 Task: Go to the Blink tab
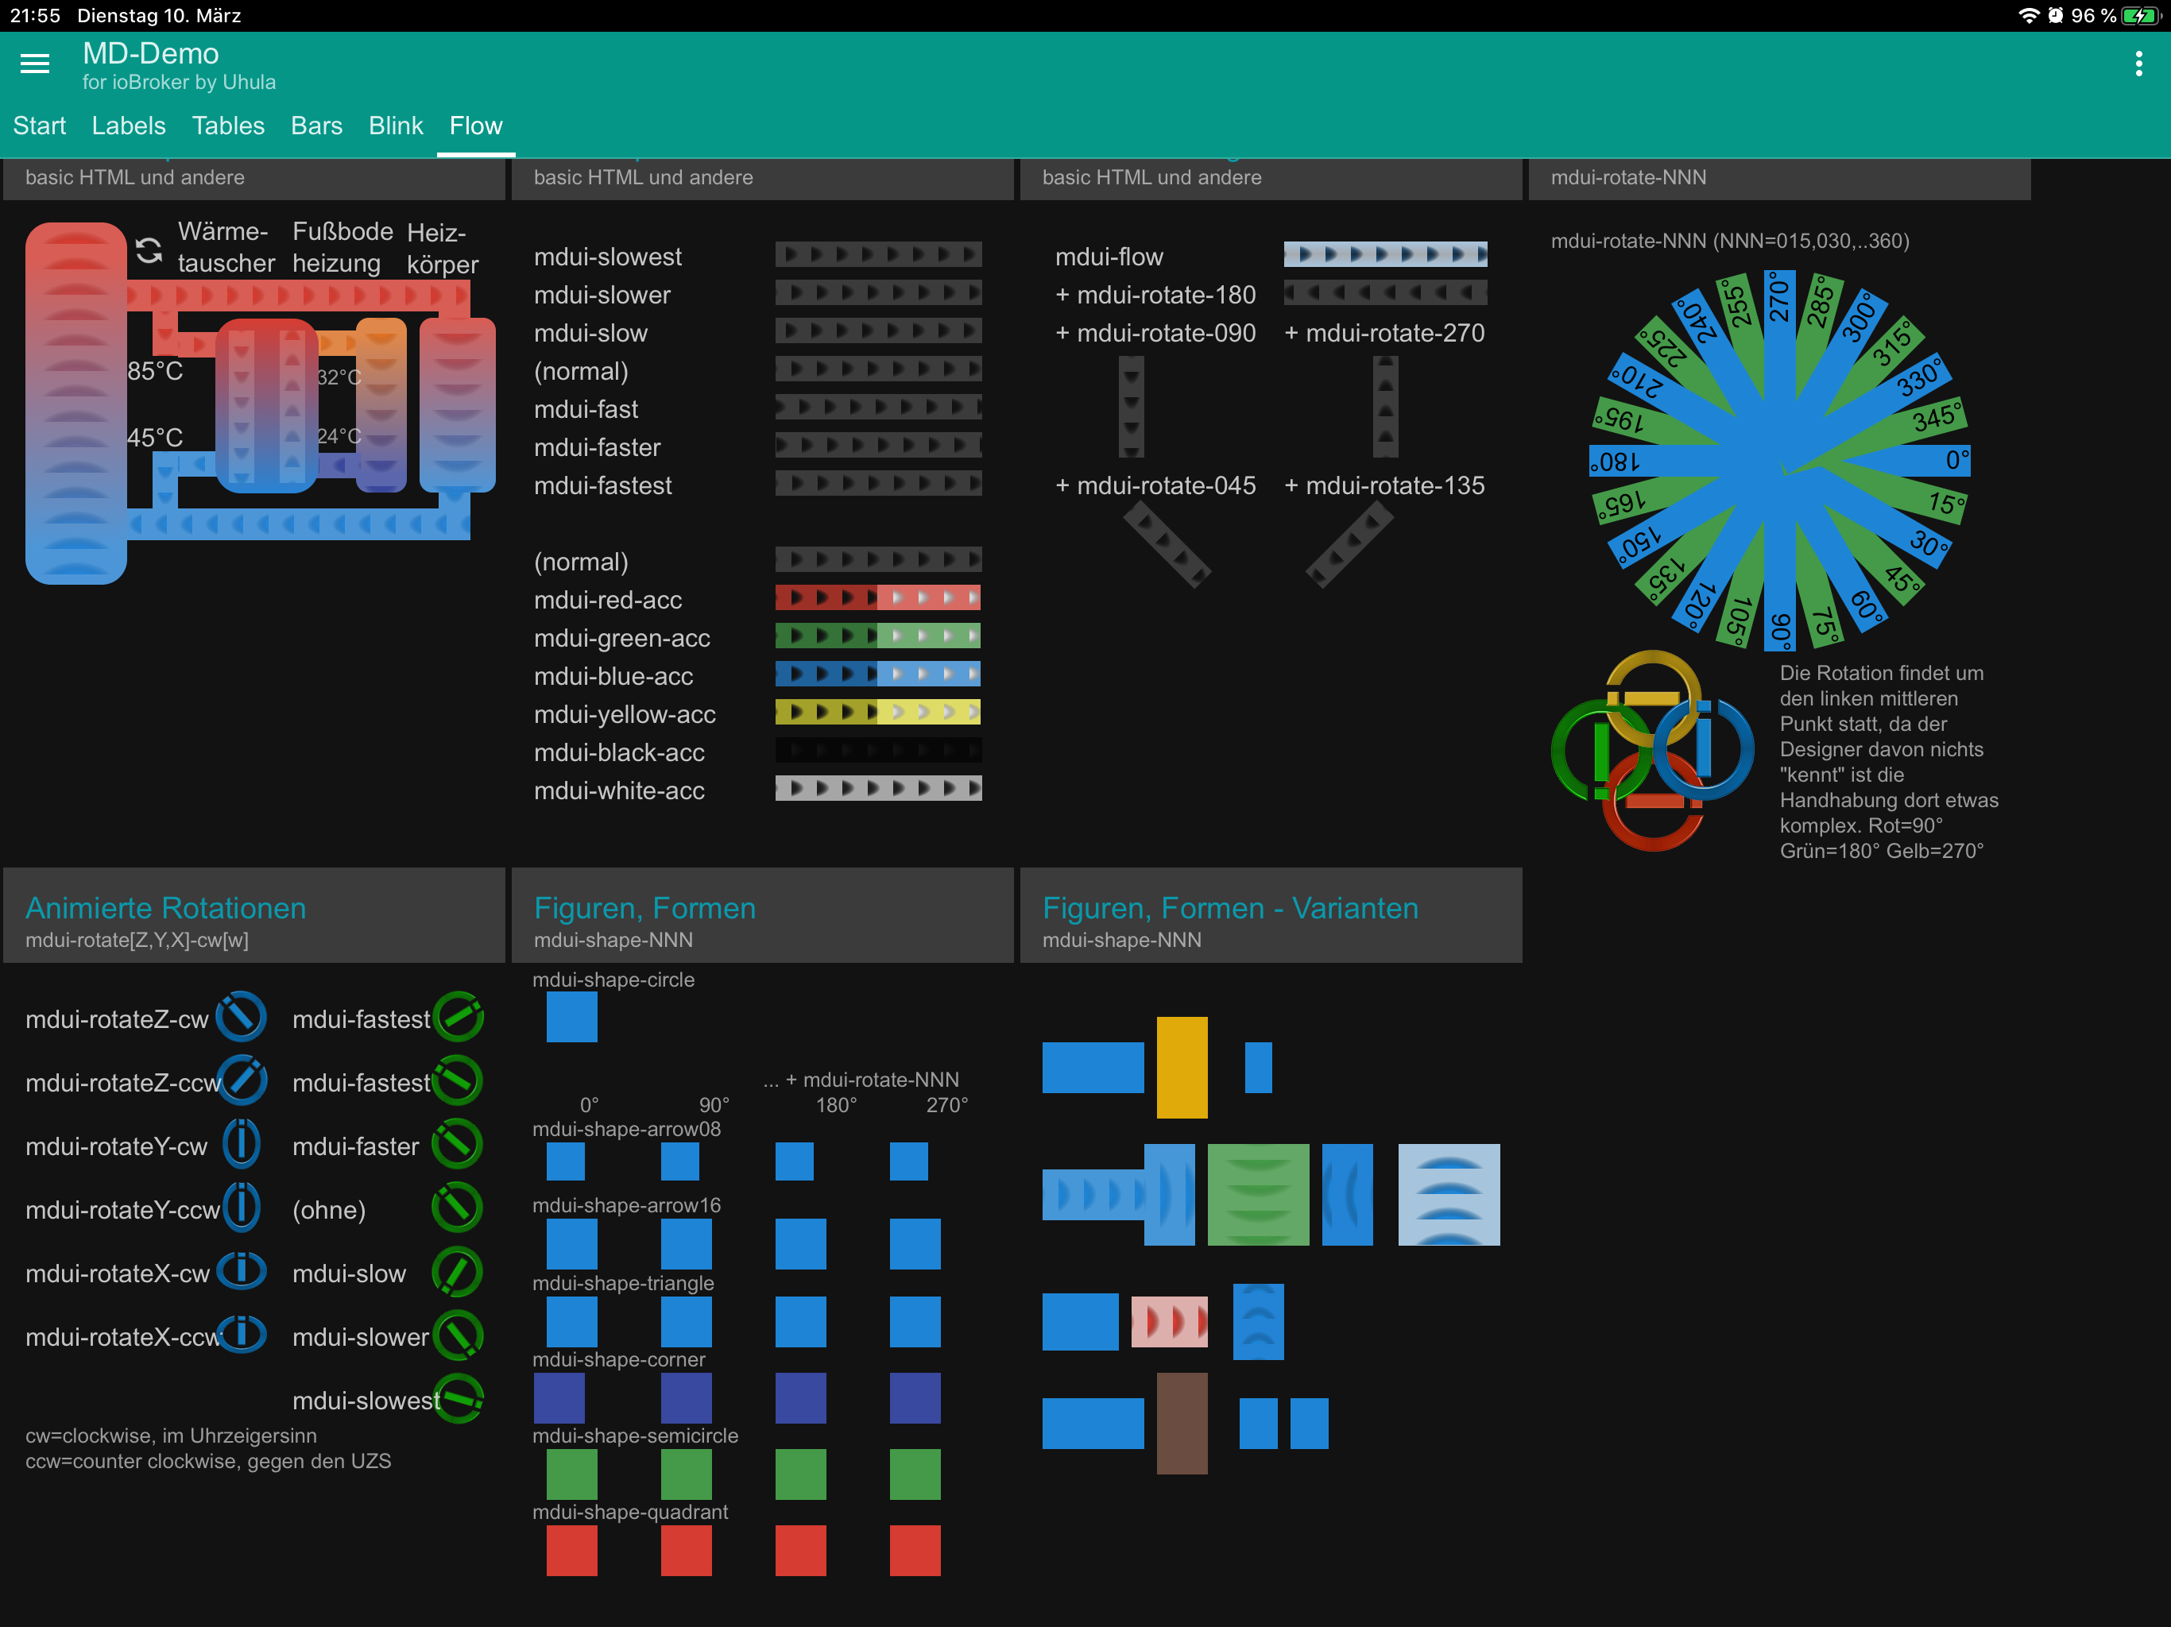tap(396, 126)
